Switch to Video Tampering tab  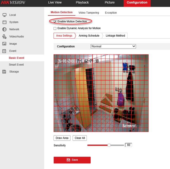(89, 13)
